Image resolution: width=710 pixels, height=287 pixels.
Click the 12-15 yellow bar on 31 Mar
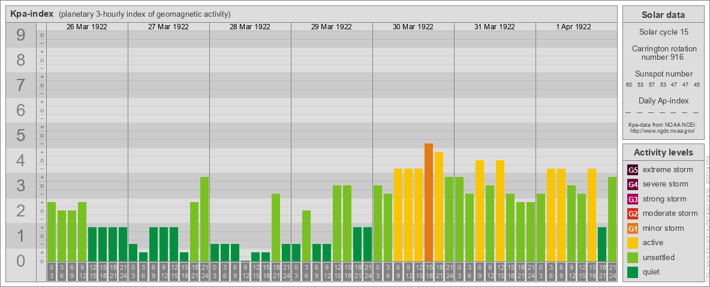500,210
